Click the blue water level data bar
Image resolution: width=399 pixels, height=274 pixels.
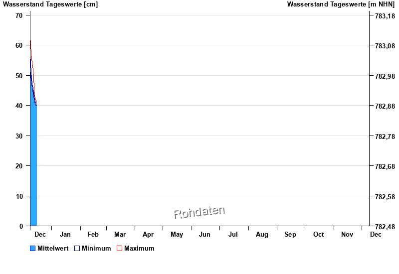[x=33, y=164]
